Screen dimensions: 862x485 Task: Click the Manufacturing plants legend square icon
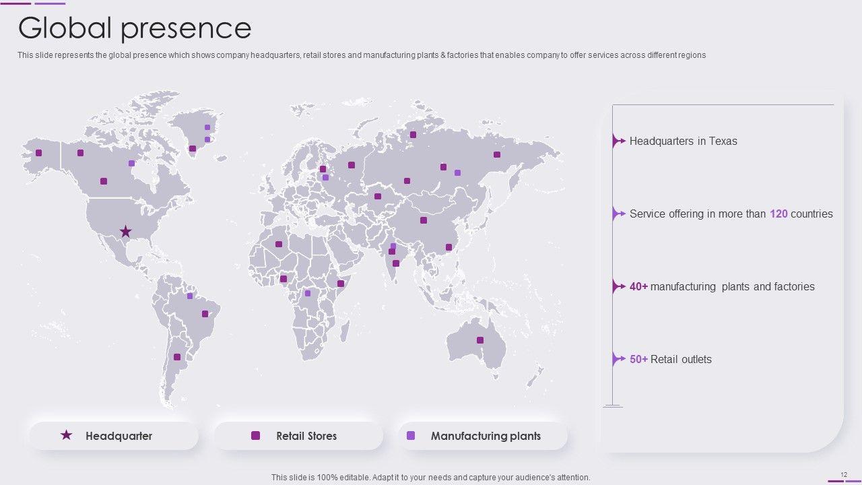pyautogui.click(x=411, y=436)
